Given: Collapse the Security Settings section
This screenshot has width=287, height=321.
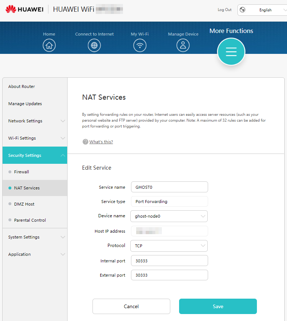Looking at the screenshot, I should (x=35, y=155).
